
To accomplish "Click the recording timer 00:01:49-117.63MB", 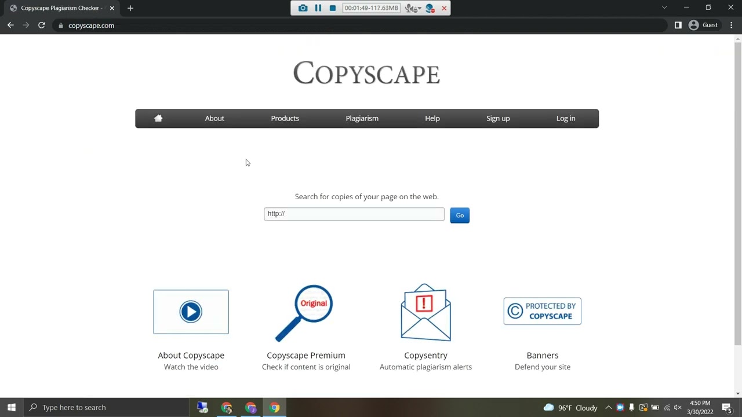I will (372, 8).
